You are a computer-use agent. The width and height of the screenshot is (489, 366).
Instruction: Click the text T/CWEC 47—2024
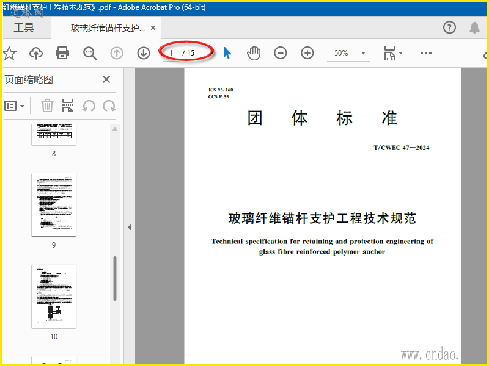pyautogui.click(x=402, y=148)
